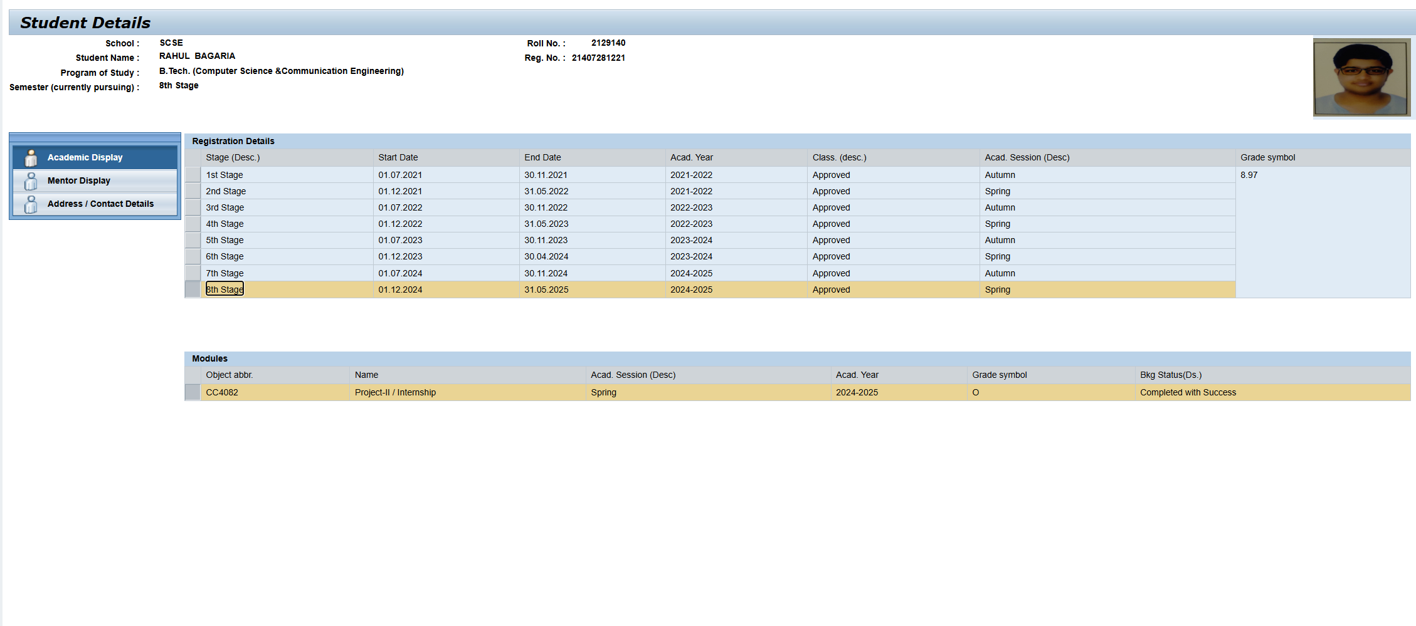Open the Academic Display menu item

coord(85,157)
